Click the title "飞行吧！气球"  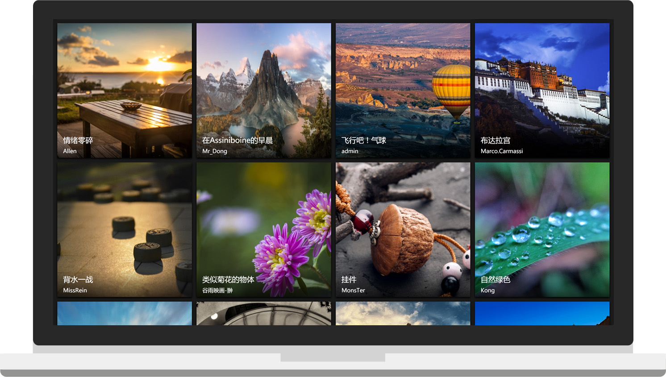pos(364,141)
